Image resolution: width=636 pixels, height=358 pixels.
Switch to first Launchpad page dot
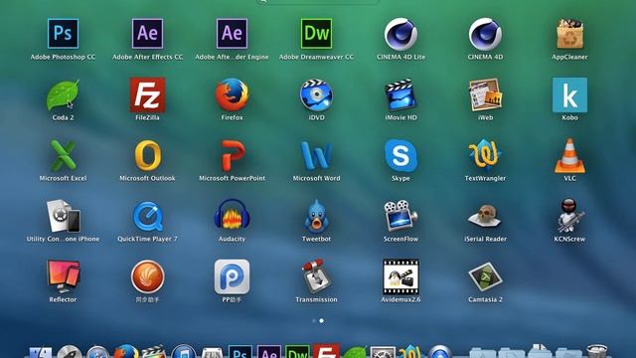pos(314,320)
